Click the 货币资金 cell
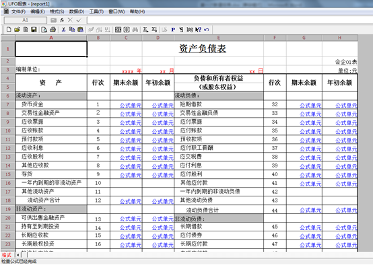Viewport: 373px width, 265px height. click(x=51, y=104)
